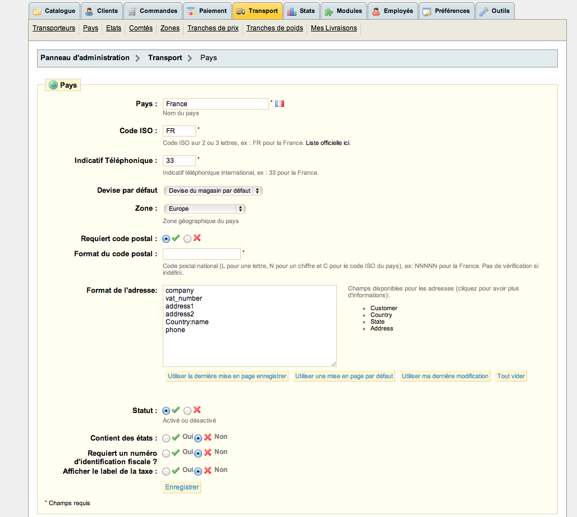The image size is (577, 517).
Task: Click red cross for identification fiscale
Action: point(208,452)
